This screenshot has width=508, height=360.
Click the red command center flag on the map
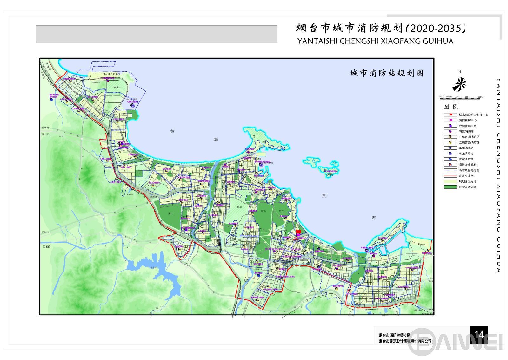point(298,232)
